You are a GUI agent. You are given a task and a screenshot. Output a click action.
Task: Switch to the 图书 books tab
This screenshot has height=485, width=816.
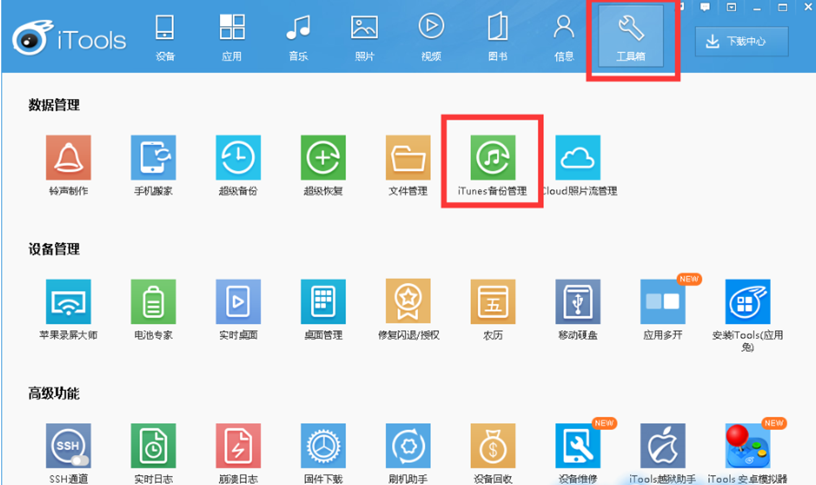(498, 37)
